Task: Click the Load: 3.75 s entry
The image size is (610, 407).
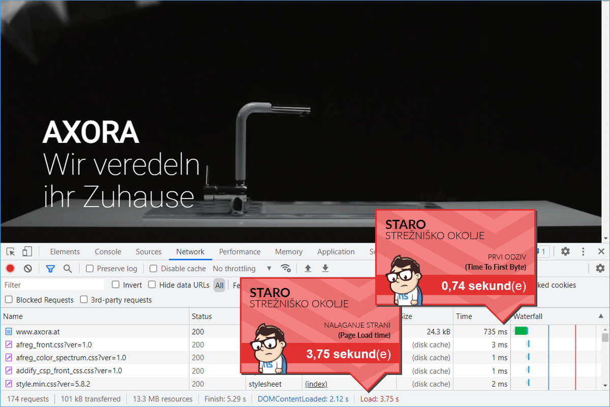Action: (380, 399)
